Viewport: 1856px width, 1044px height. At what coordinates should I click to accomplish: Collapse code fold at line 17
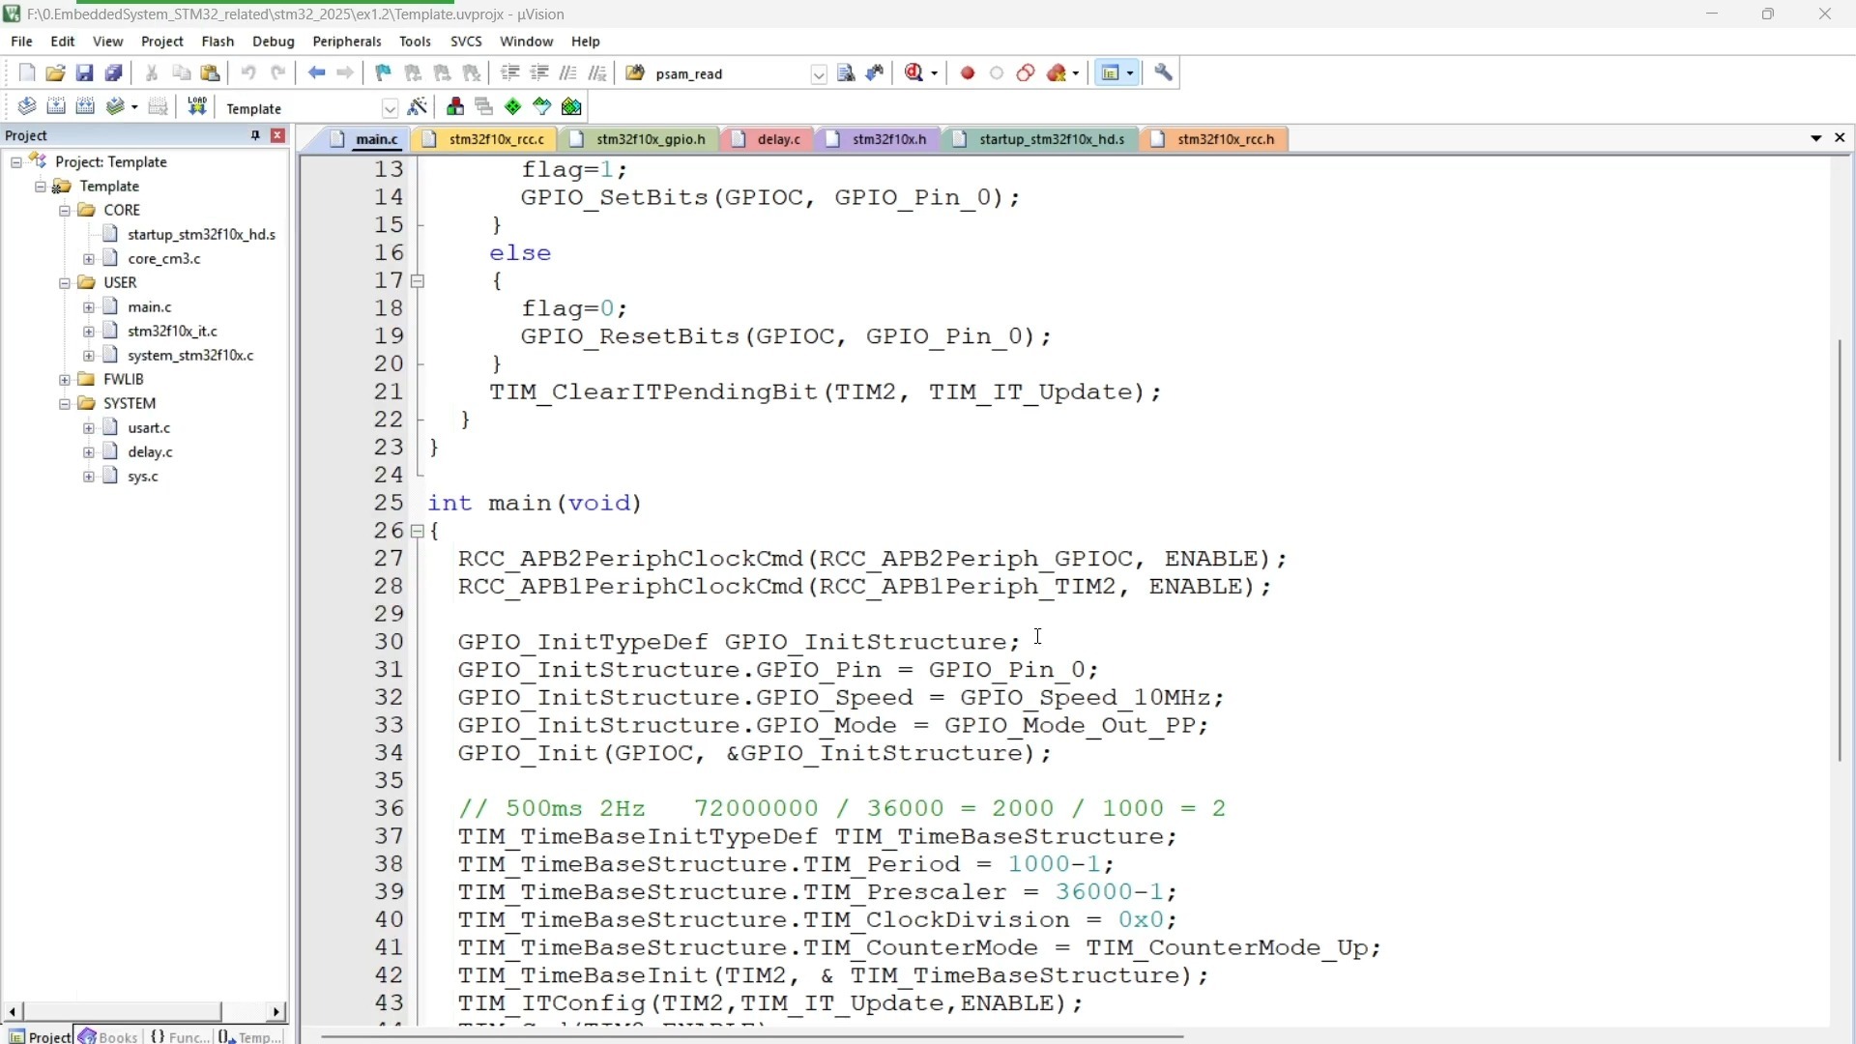coord(418,281)
